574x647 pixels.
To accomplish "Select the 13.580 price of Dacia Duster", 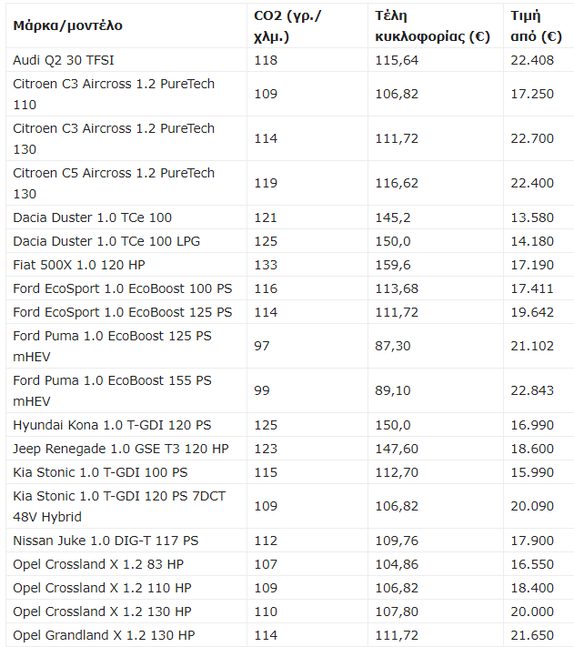I will tap(536, 217).
